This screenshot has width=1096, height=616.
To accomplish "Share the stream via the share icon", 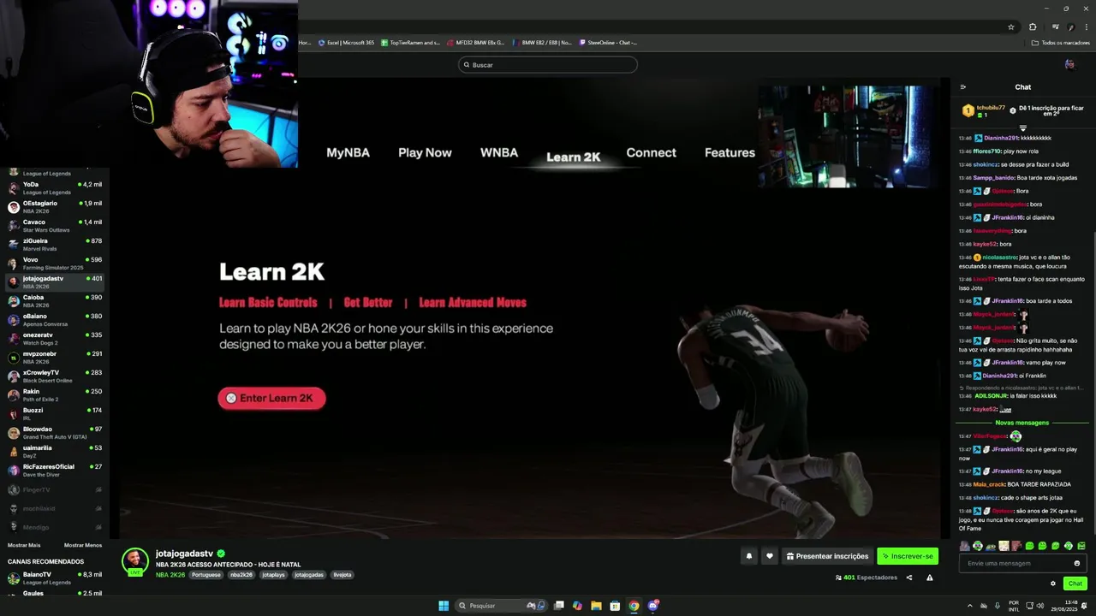I will 909,577.
